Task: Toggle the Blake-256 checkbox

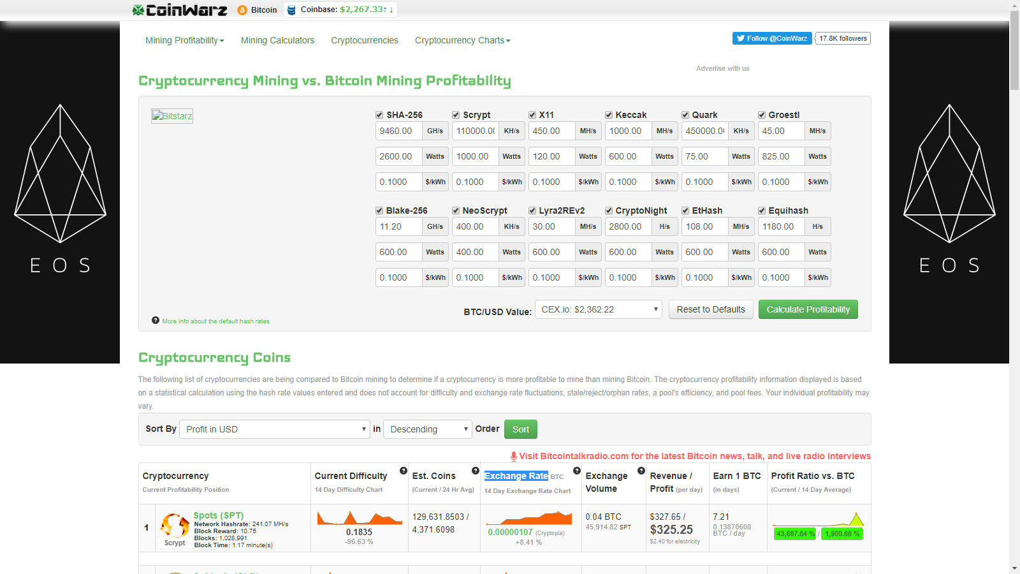Action: (379, 210)
